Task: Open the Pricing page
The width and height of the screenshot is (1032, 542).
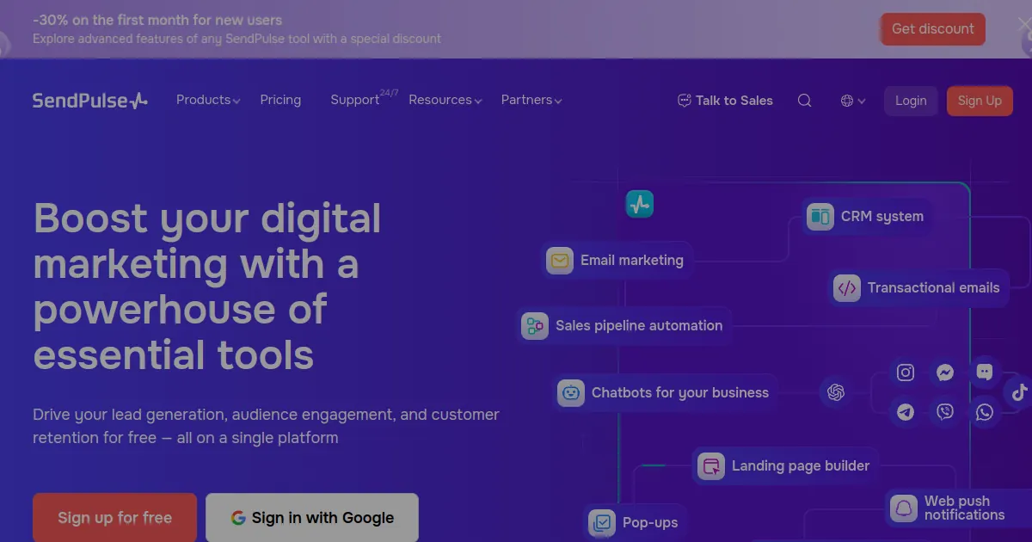Action: [x=280, y=100]
